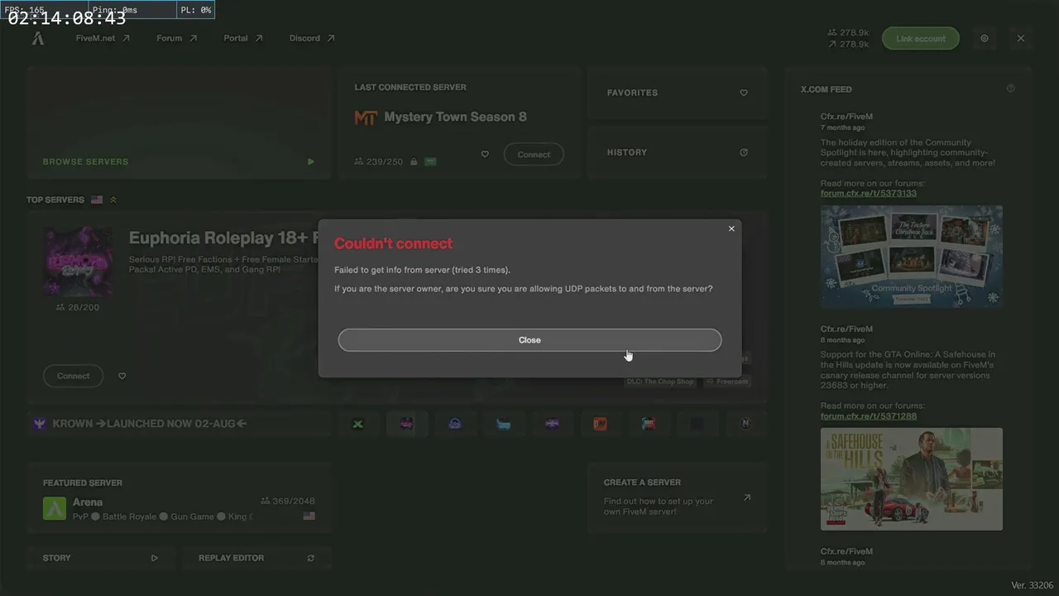
Task: Open the Community Spotlight image in feed
Action: (x=912, y=257)
